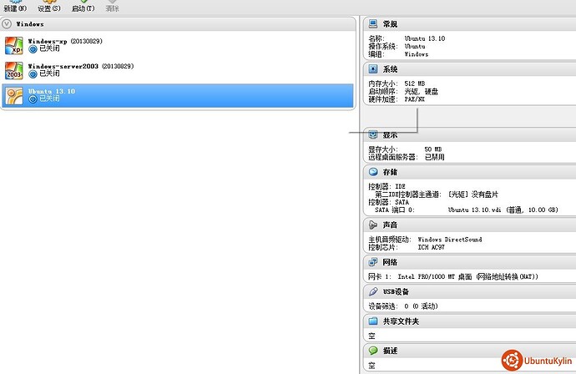
Task: Click the 声音 section speaker icon
Action: (373, 225)
